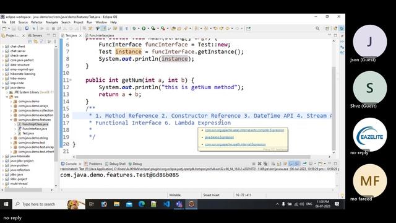Open the File menu

pos(4,22)
